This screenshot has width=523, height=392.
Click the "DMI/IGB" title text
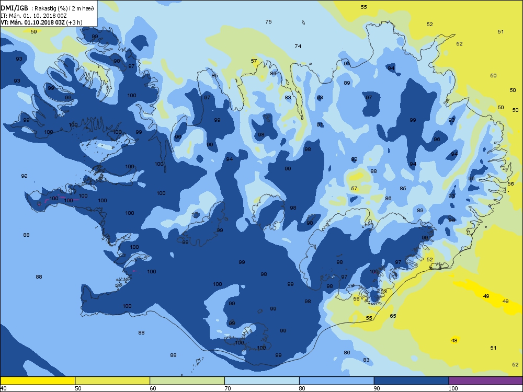point(15,8)
